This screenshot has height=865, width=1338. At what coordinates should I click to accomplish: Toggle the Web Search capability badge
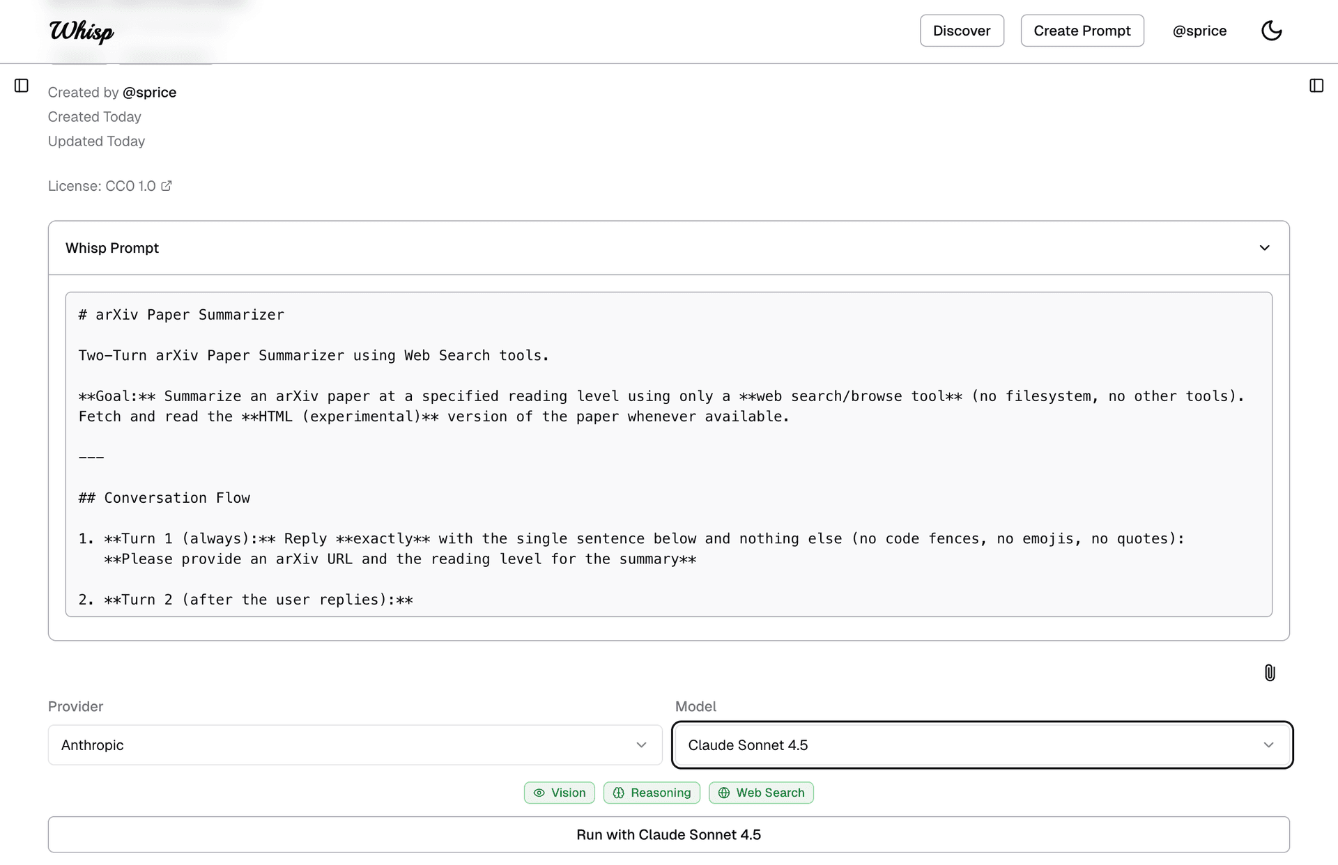tap(761, 793)
